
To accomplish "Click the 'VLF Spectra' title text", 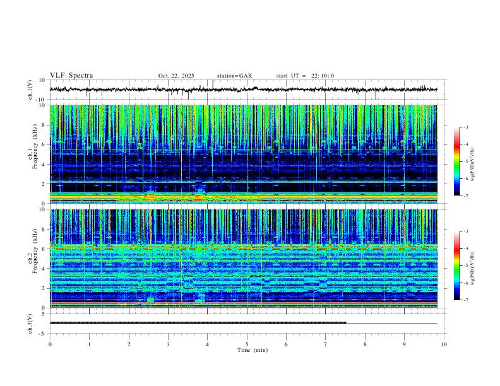I will pyautogui.click(x=71, y=76).
